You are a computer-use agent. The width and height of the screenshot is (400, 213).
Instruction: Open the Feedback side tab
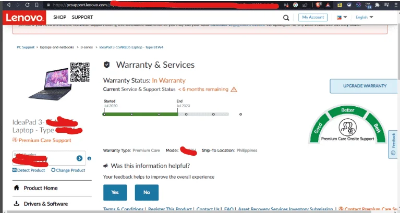pyautogui.click(x=393, y=144)
